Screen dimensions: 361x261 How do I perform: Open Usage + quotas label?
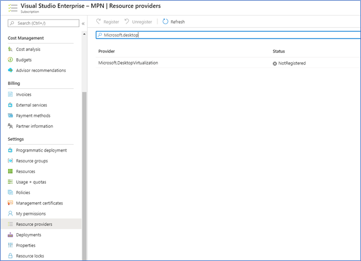[31, 182]
